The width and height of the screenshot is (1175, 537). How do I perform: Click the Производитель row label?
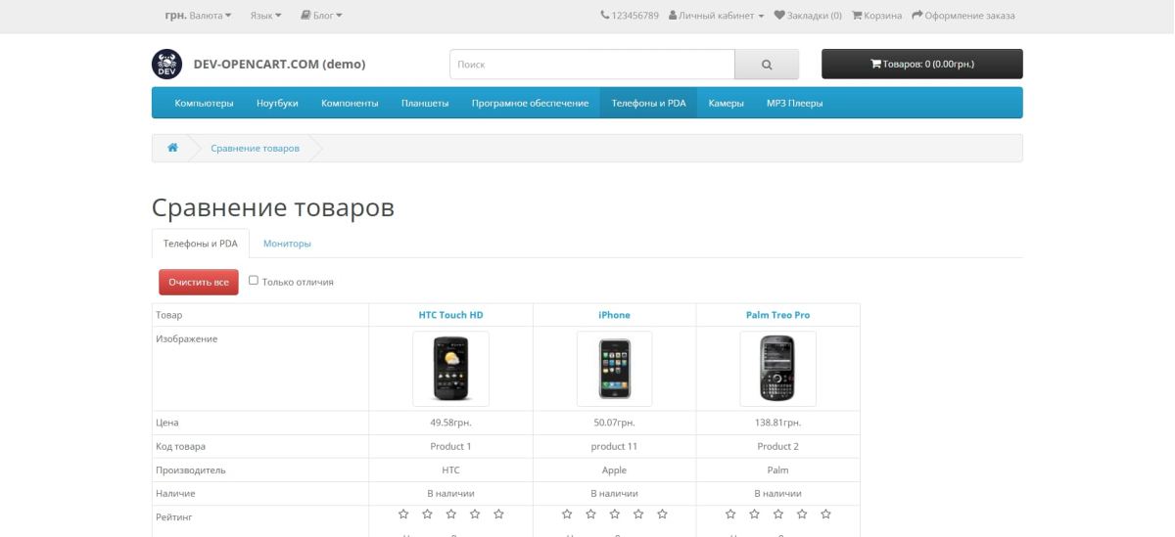point(191,470)
